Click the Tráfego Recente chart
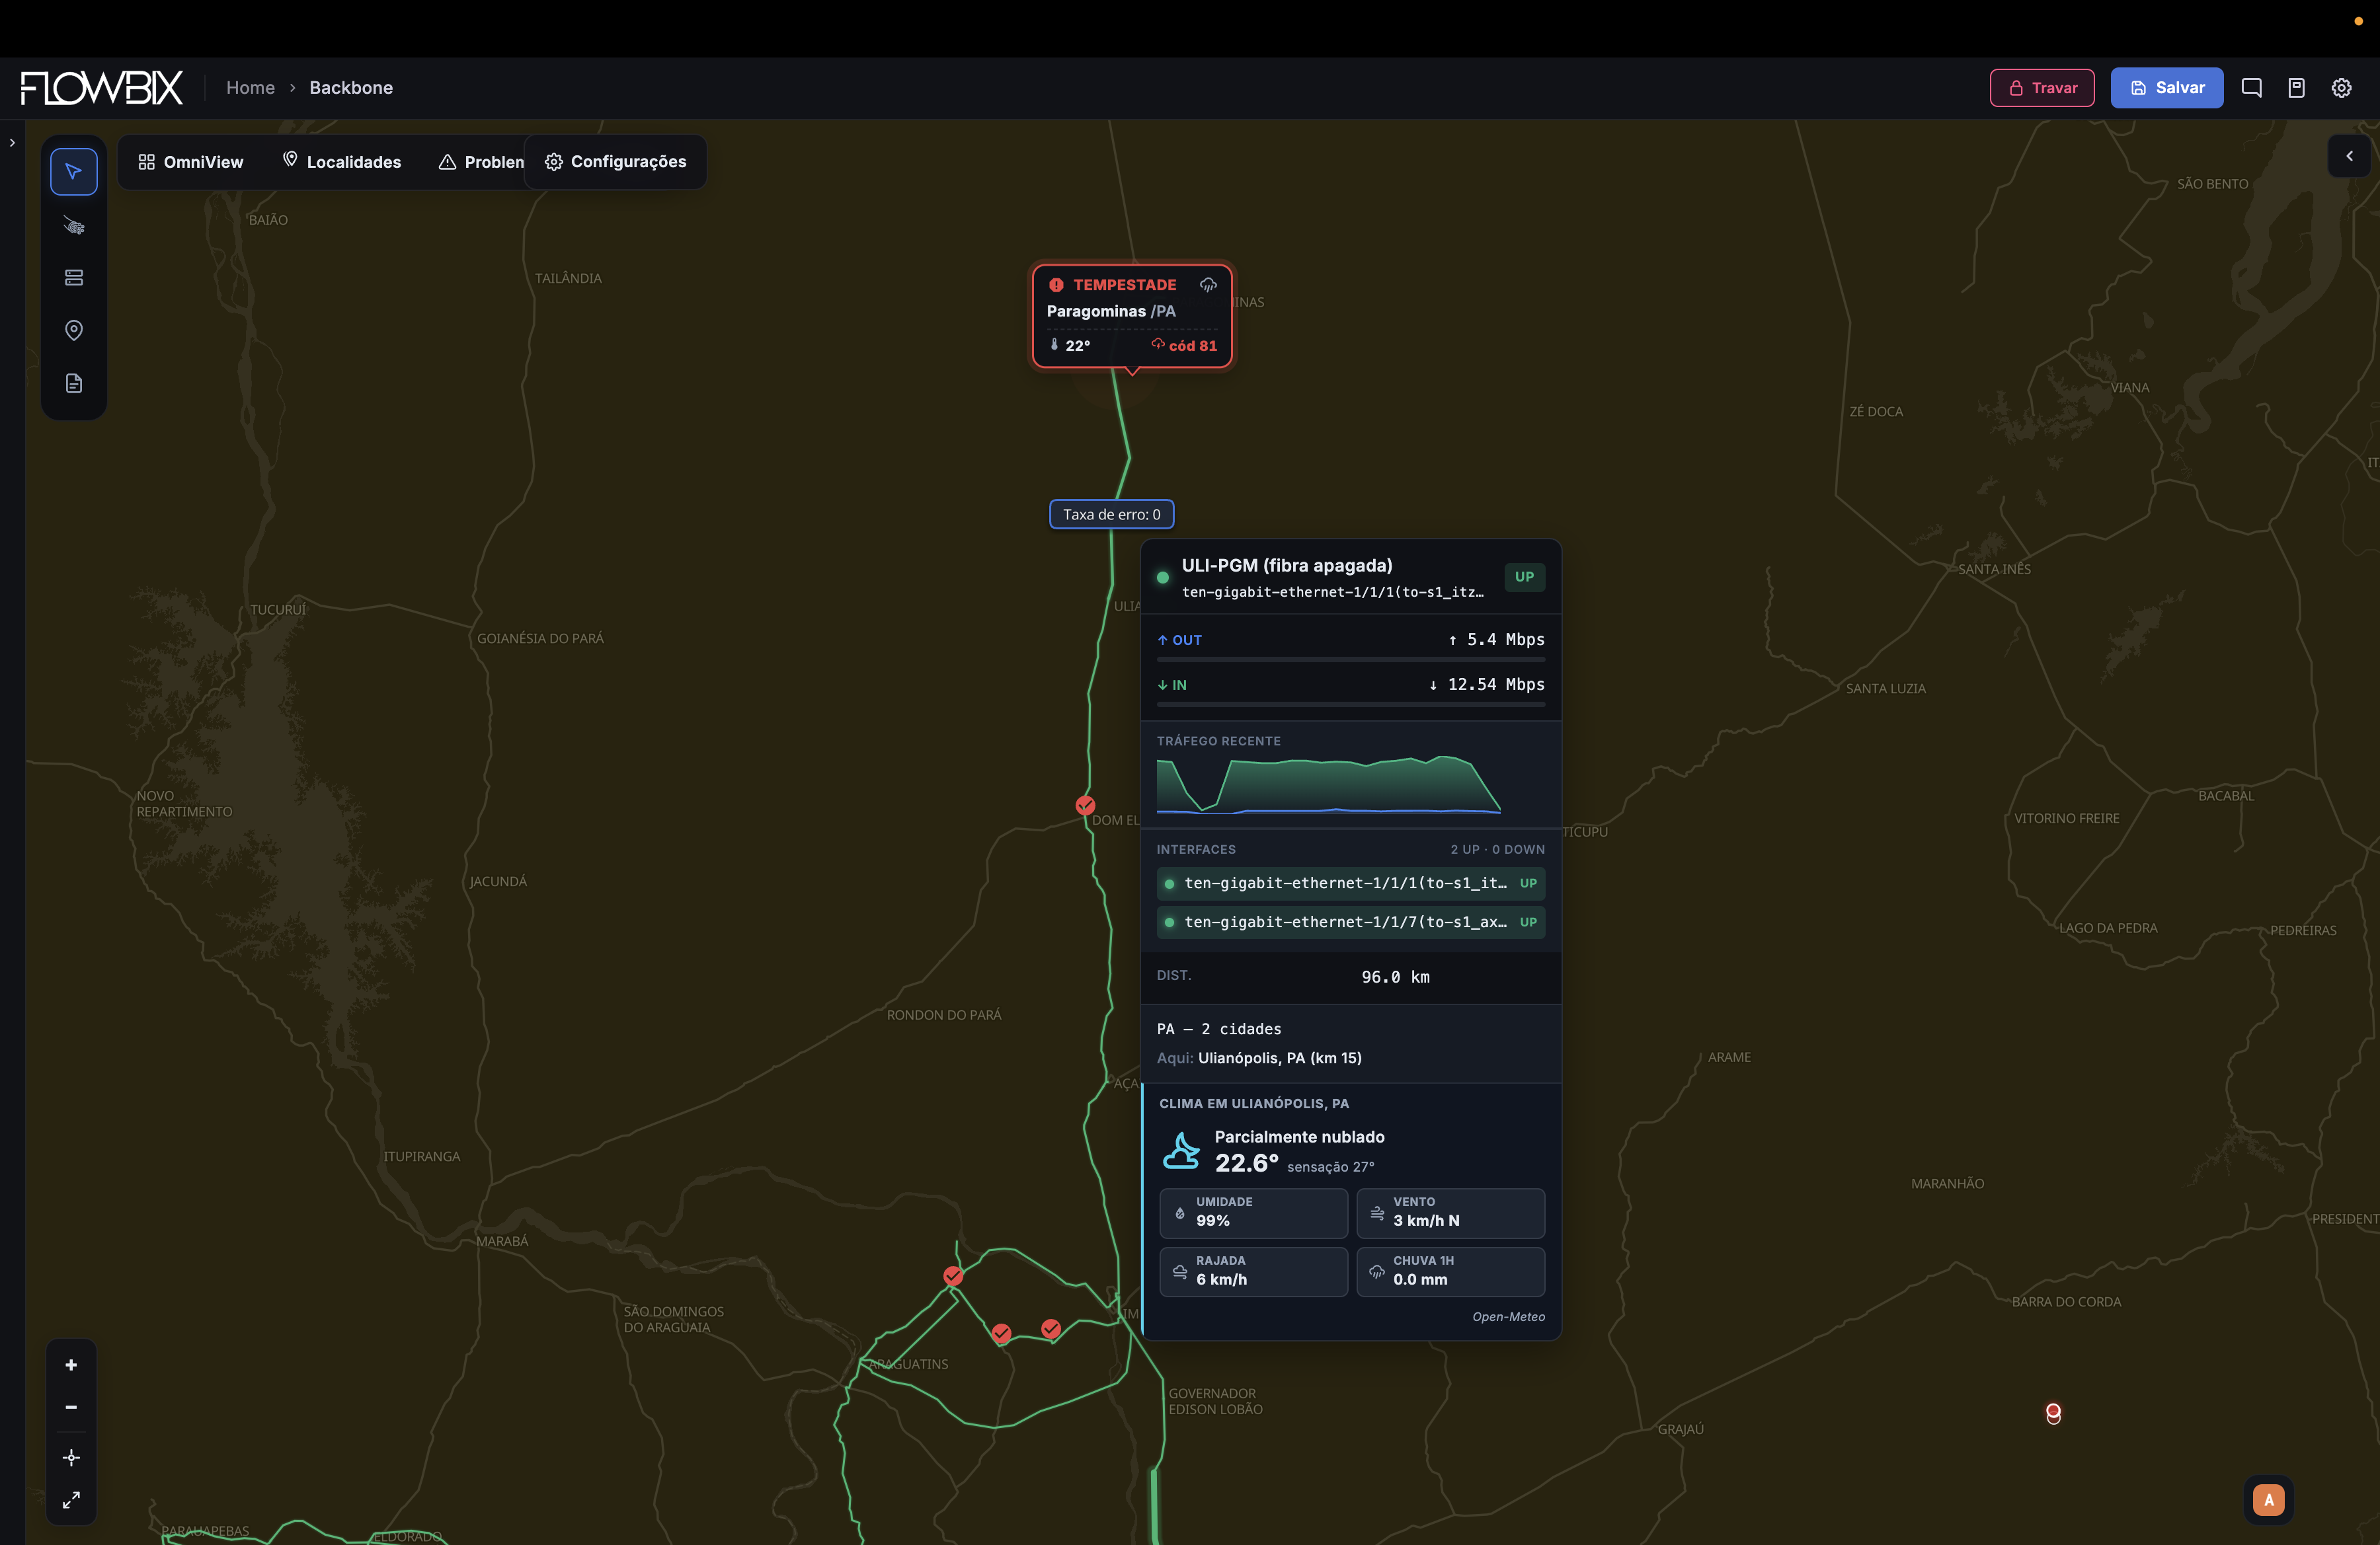Screen dimensions: 2380x1545 (x=1329, y=784)
